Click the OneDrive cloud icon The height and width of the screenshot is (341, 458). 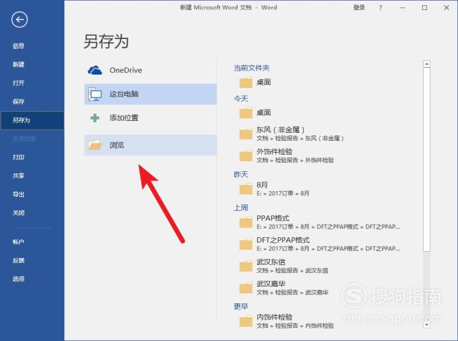point(95,70)
